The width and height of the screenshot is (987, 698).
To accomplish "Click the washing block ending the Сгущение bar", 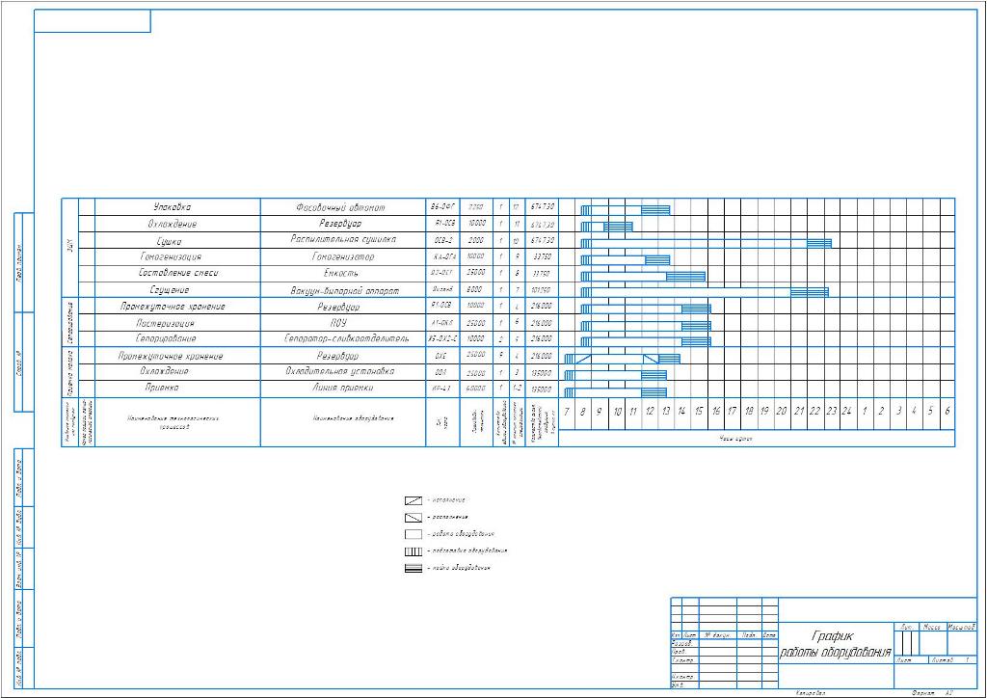I will (x=810, y=292).
